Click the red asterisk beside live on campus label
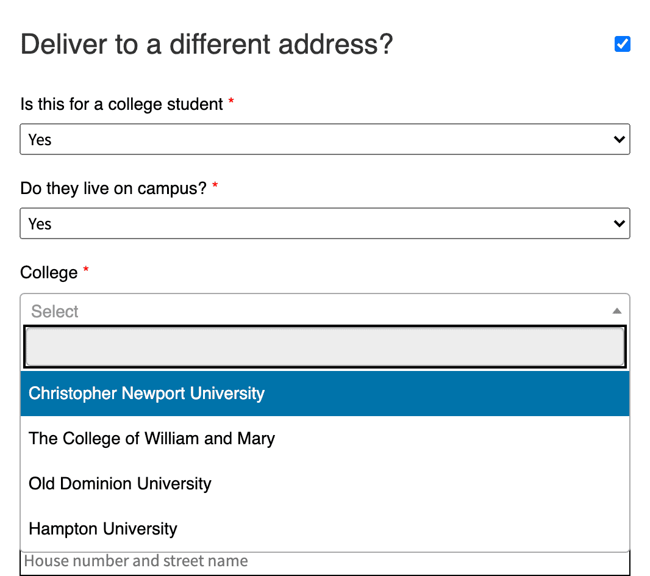This screenshot has width=650, height=576. [215, 185]
